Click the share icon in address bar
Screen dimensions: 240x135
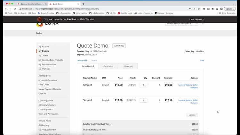click(x=194, y=9)
